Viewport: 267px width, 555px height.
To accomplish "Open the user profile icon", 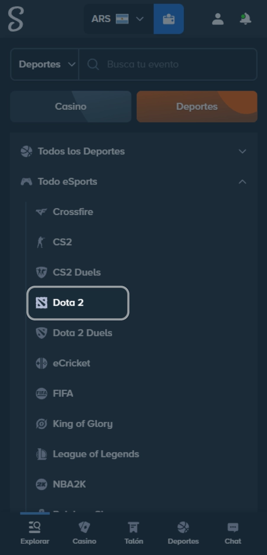I will click(218, 19).
